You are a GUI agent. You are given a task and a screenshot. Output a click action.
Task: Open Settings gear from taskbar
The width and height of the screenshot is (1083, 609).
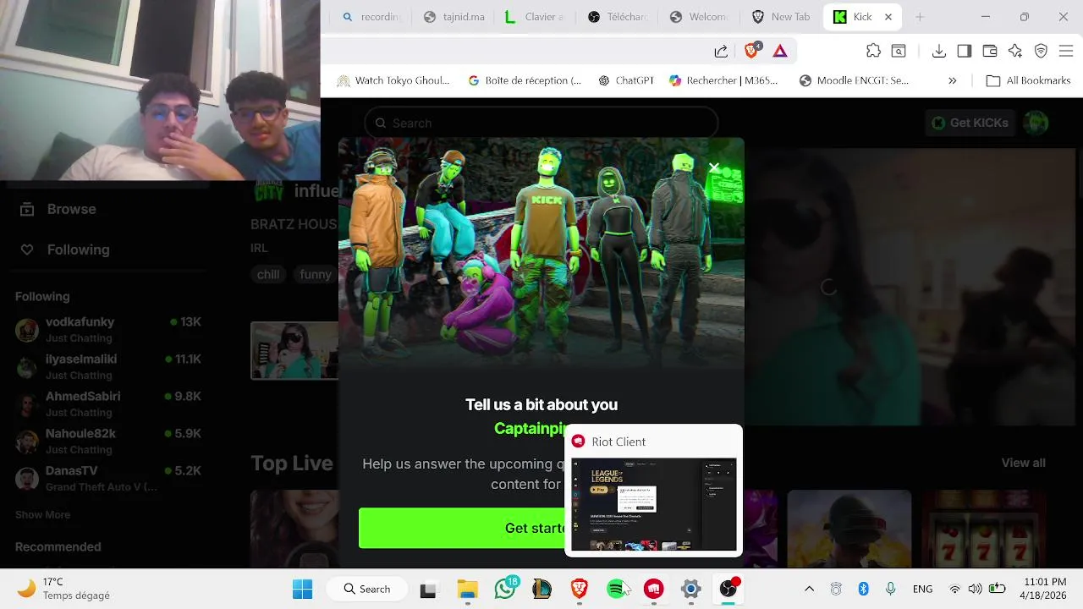click(690, 589)
